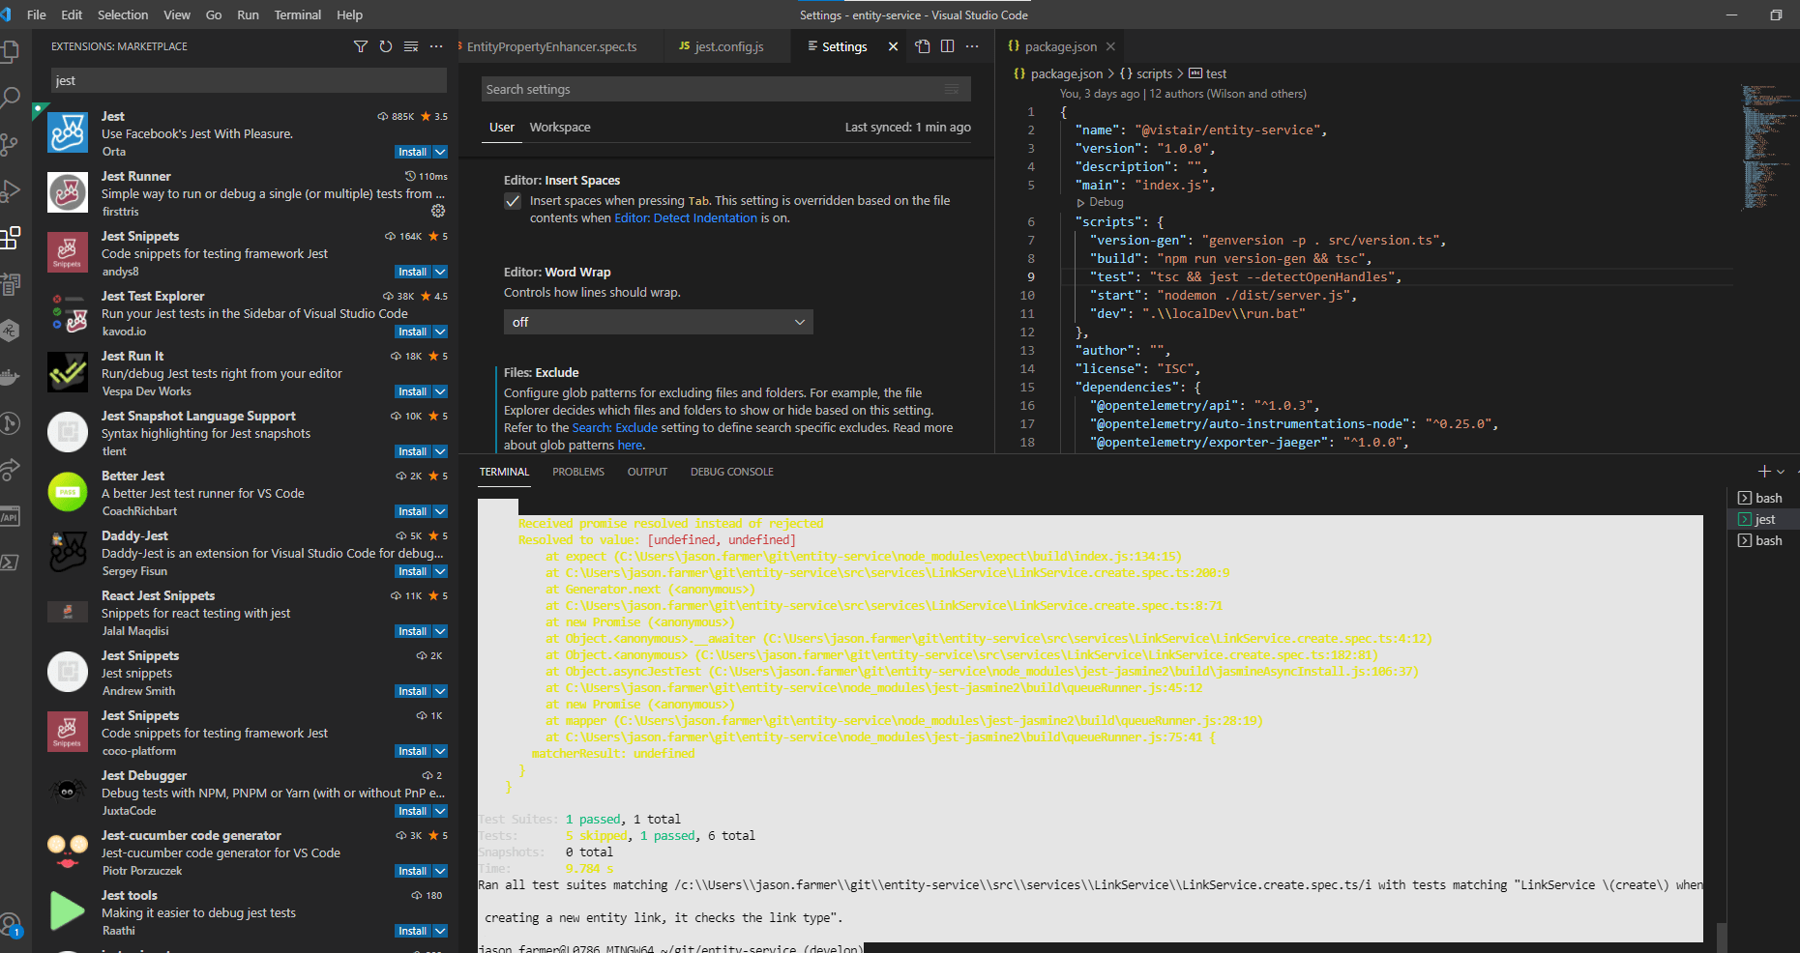Open the Search view in activity bar
This screenshot has width=1800, height=953.
coord(11,97)
